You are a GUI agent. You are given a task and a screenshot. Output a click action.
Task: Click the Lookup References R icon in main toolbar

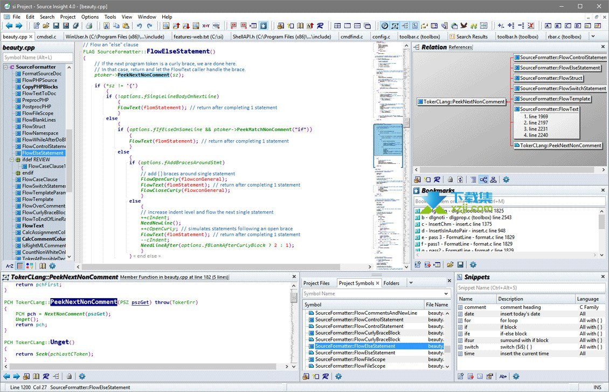pyautogui.click(x=320, y=26)
